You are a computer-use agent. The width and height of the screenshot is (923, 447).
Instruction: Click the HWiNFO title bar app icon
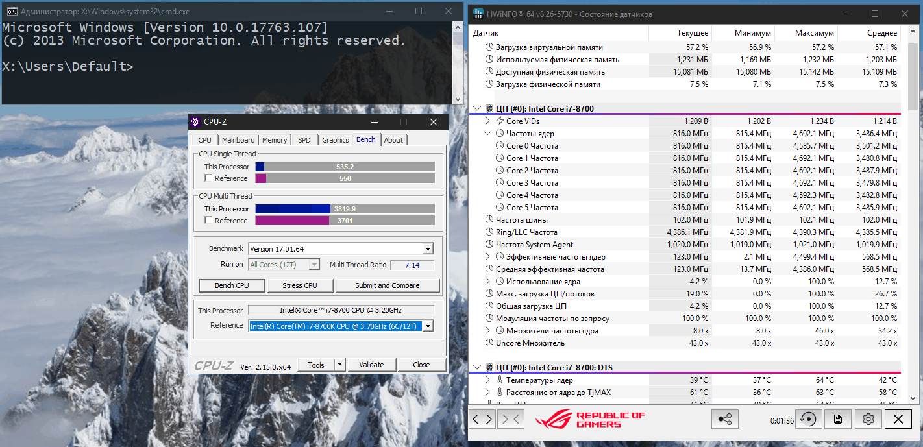pyautogui.click(x=479, y=14)
